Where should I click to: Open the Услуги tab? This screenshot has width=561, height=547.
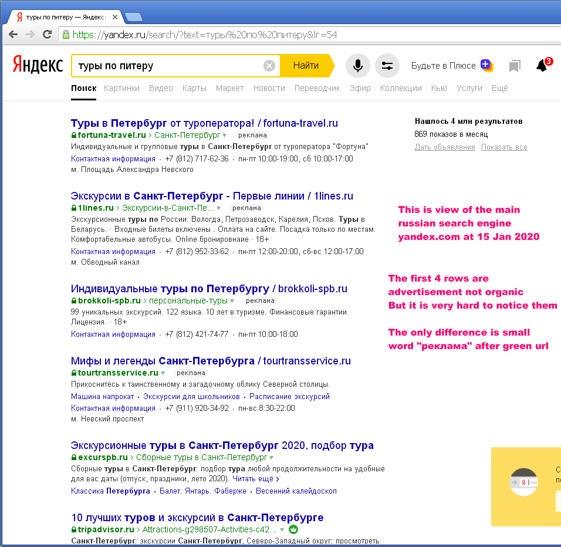click(x=469, y=88)
